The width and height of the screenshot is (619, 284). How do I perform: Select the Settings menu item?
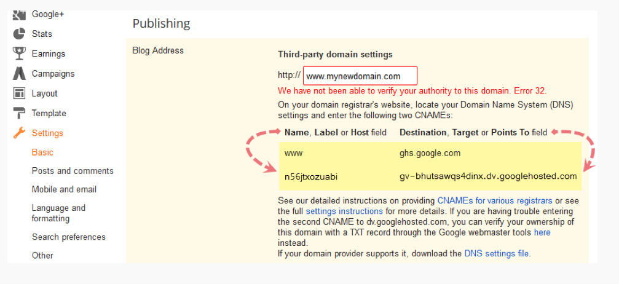47,133
